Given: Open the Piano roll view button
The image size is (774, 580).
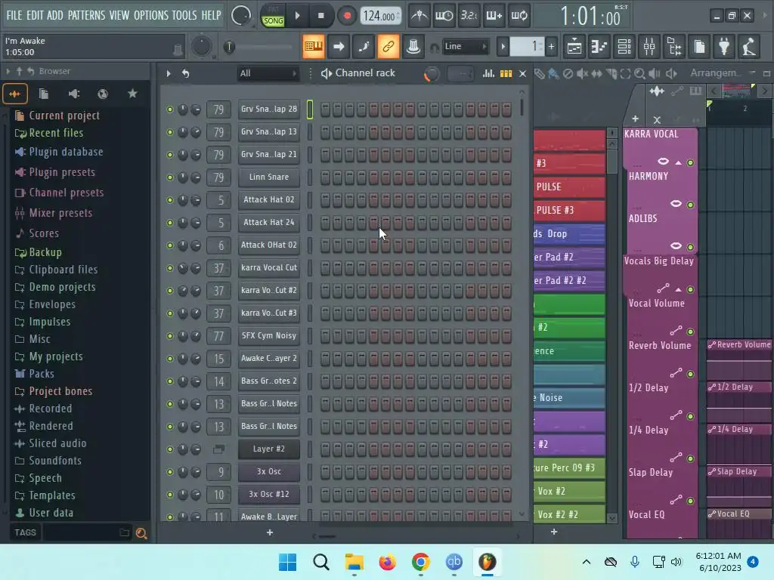Looking at the screenshot, I should click(x=599, y=47).
